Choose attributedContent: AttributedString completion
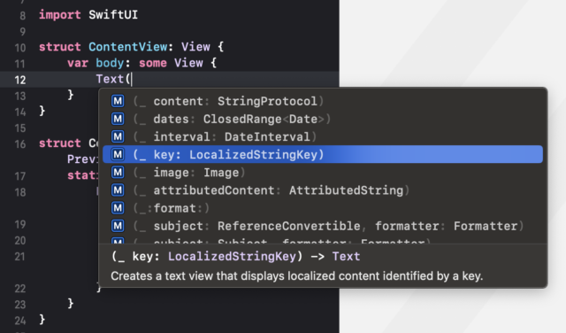Viewport: 566px width, 333px height. (x=323, y=190)
